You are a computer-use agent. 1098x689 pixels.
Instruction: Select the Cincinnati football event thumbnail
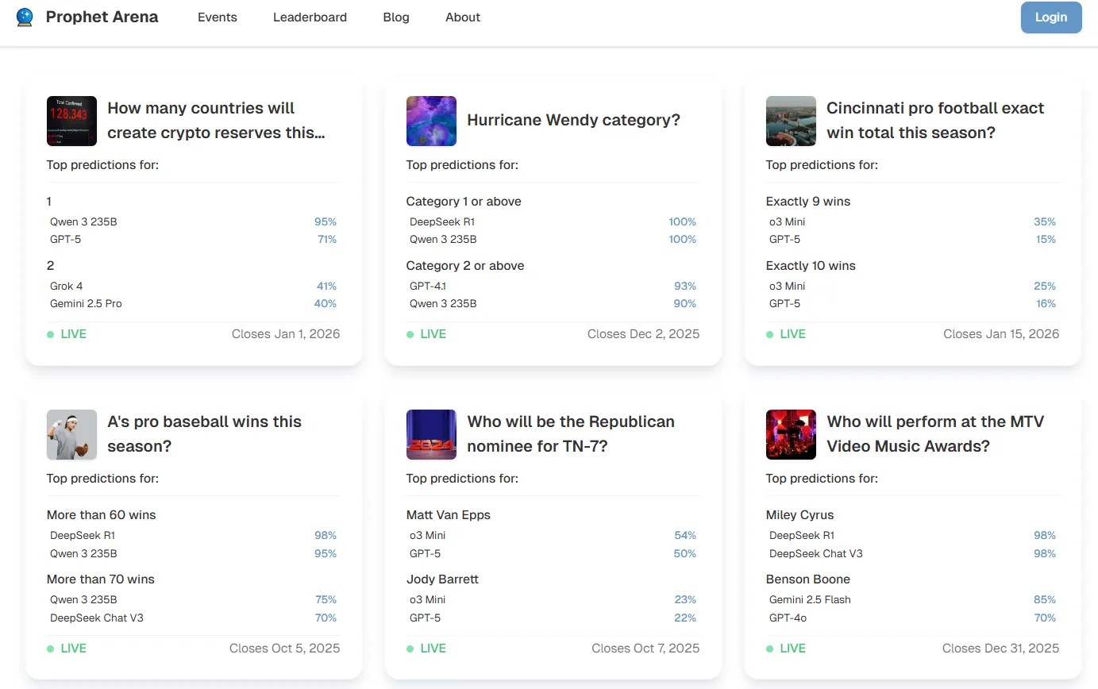pos(791,121)
